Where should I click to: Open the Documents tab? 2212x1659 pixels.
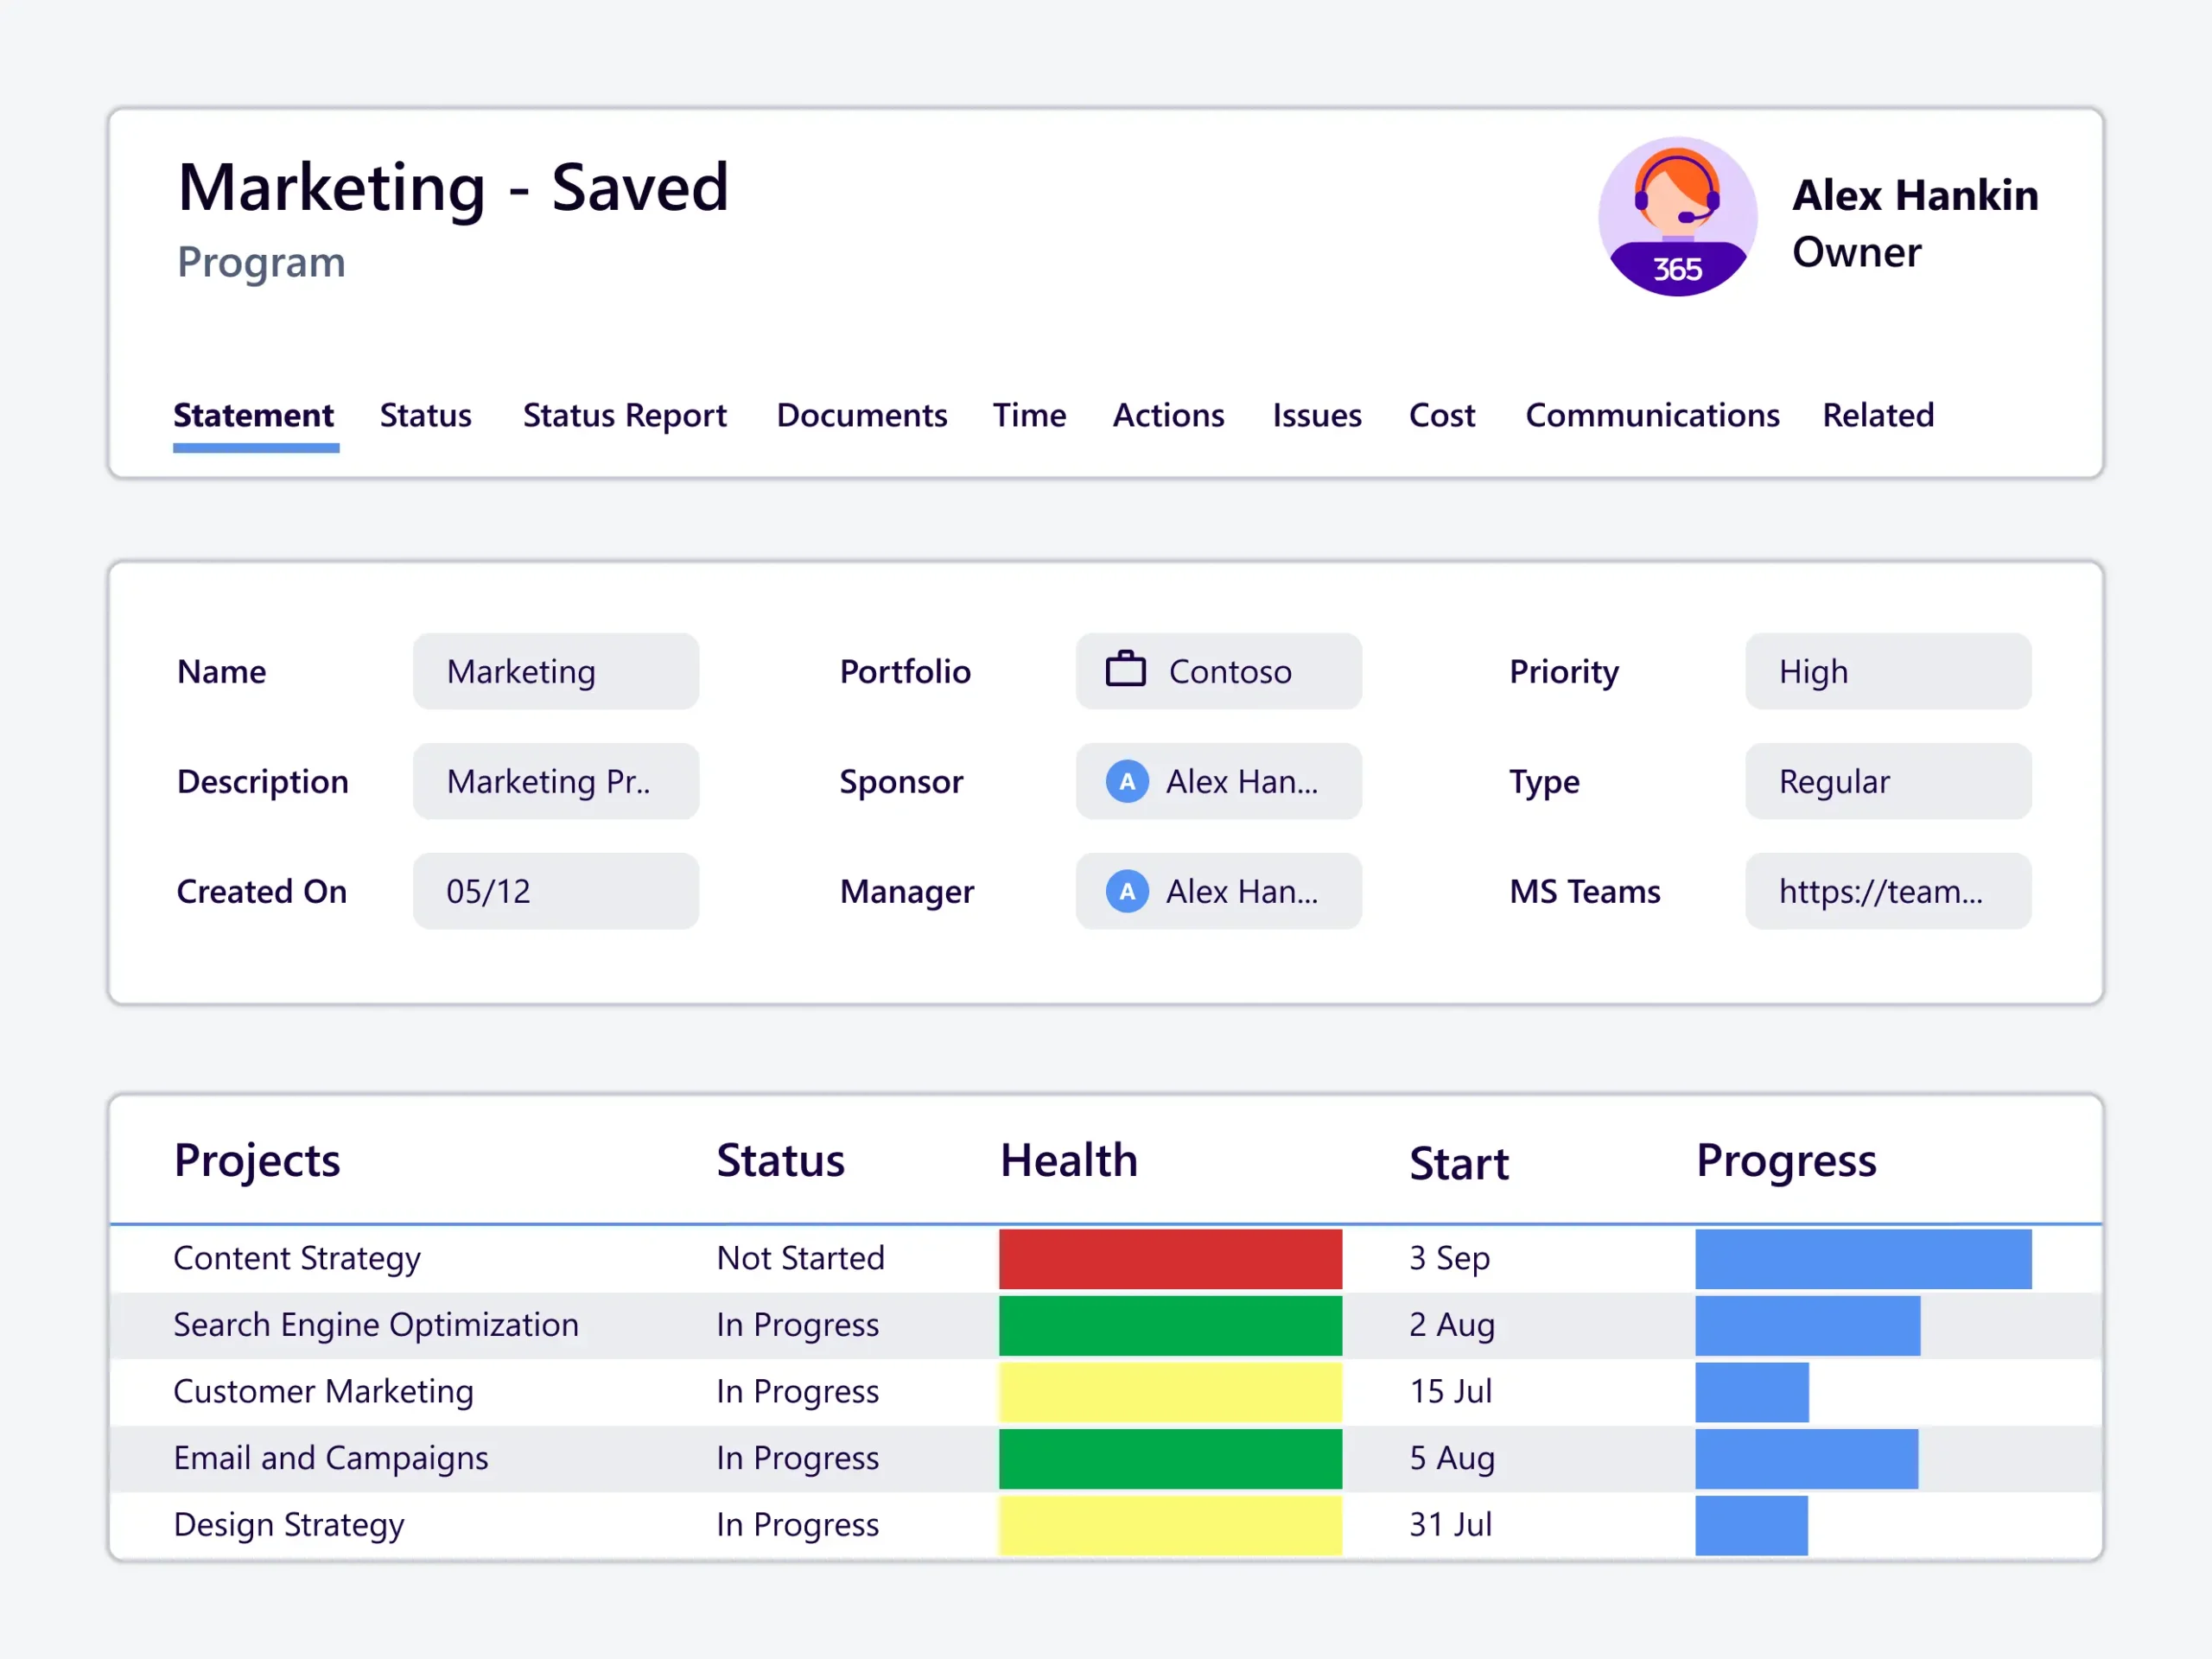tap(861, 415)
